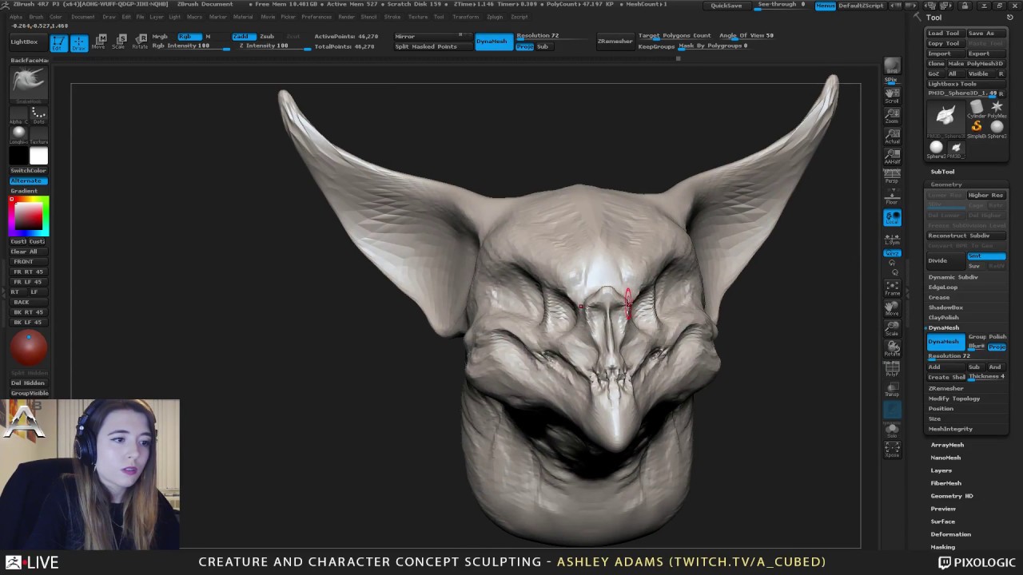Select the Rotate transform tool in top shelf
1023x575 pixels.
point(140,42)
